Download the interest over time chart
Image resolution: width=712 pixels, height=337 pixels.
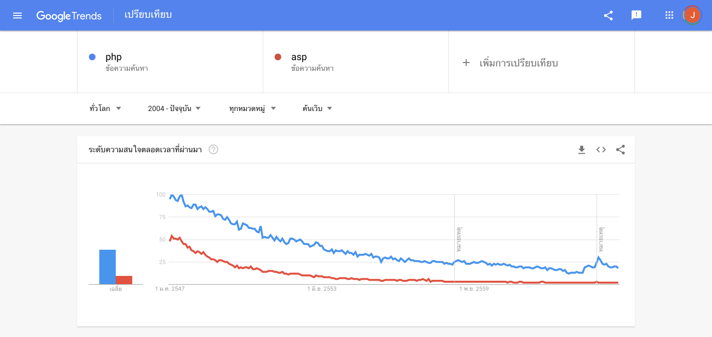point(582,150)
